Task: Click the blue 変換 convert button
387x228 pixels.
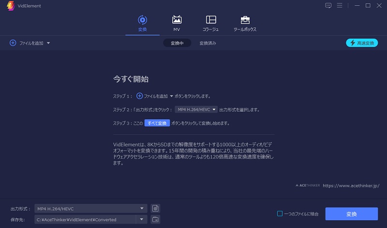Action: (352, 214)
